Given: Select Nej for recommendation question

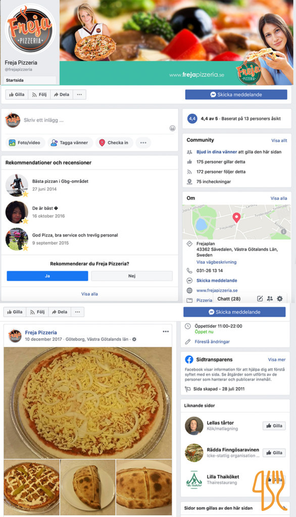Looking at the screenshot, I should click(x=132, y=276).
